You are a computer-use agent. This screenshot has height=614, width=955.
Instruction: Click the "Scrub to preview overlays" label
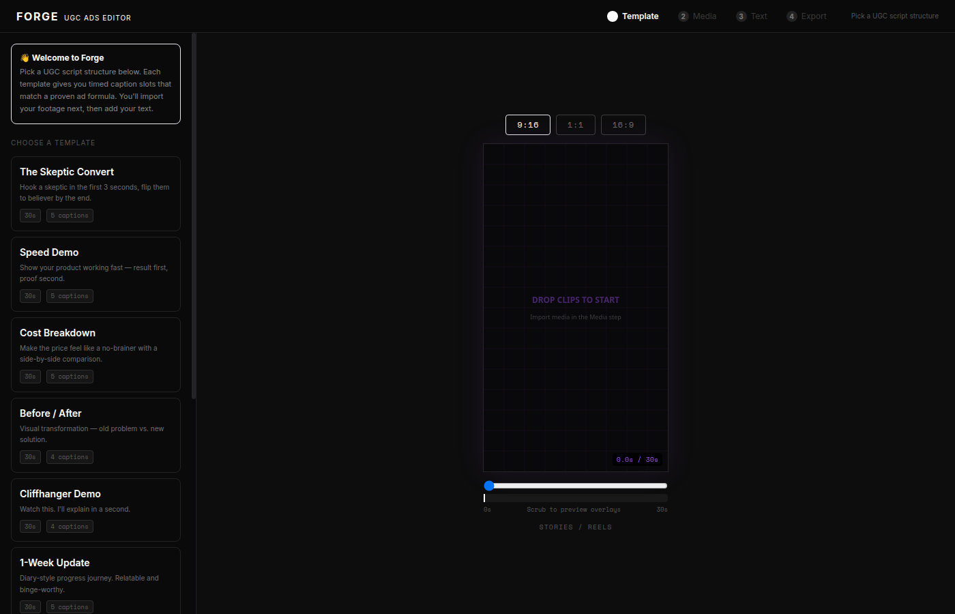pos(574,510)
